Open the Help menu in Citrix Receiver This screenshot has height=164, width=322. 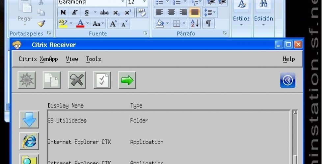coord(289,59)
